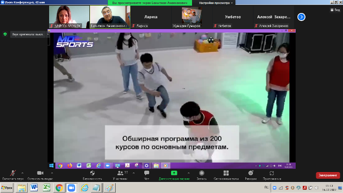Stop video with the camera button

[x=40, y=175]
